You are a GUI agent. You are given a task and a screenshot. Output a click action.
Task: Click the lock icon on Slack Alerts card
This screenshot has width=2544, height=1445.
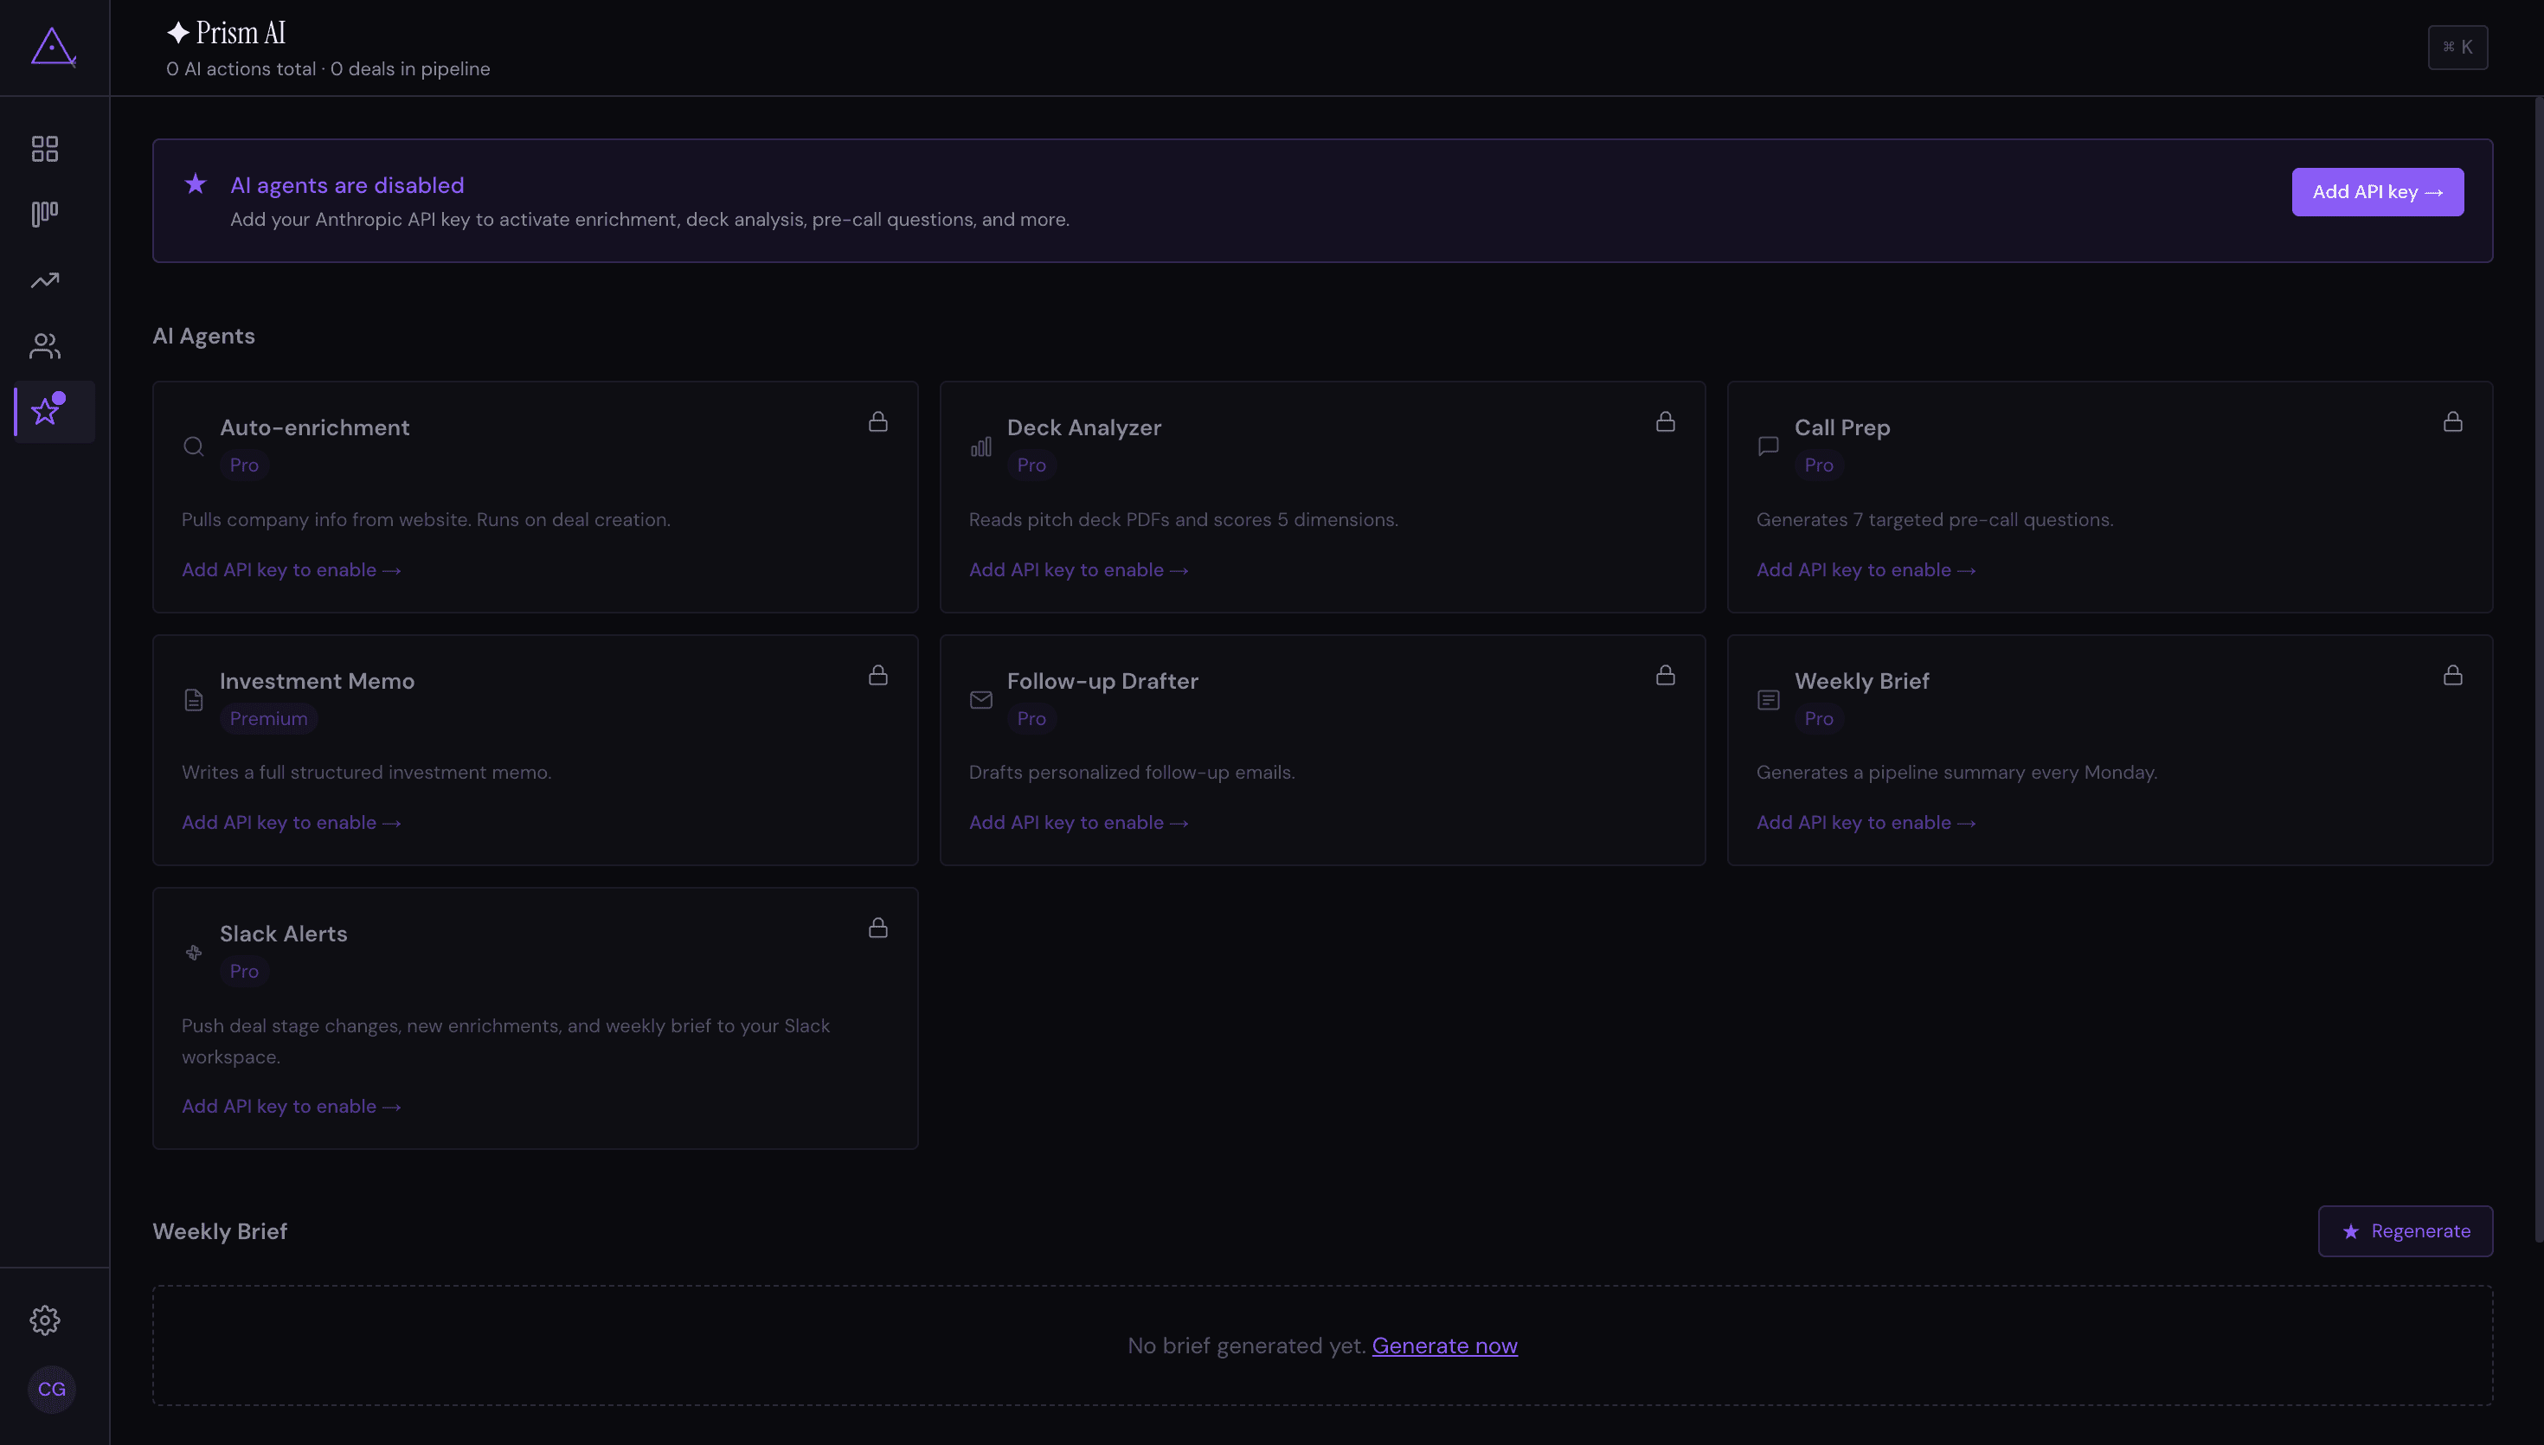(878, 928)
